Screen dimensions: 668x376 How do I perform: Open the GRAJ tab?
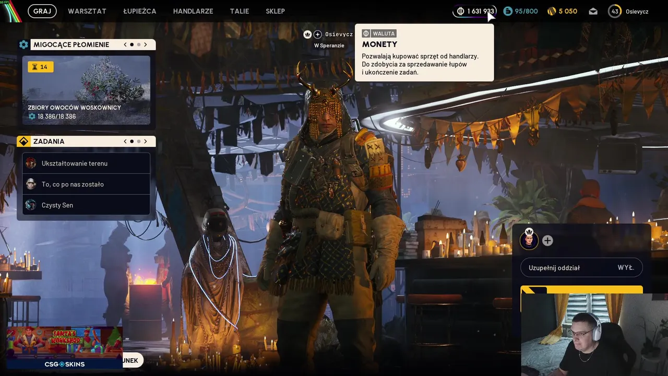42,11
